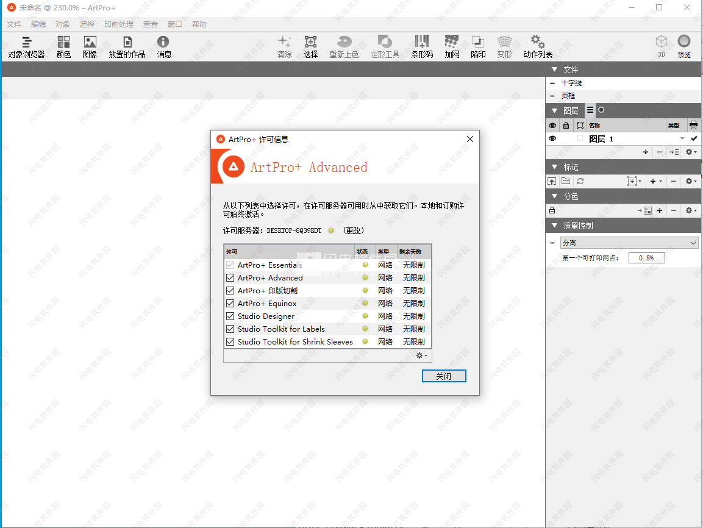The image size is (703, 528).
Task: Collapse the 分色 panel header
Action: coord(555,196)
